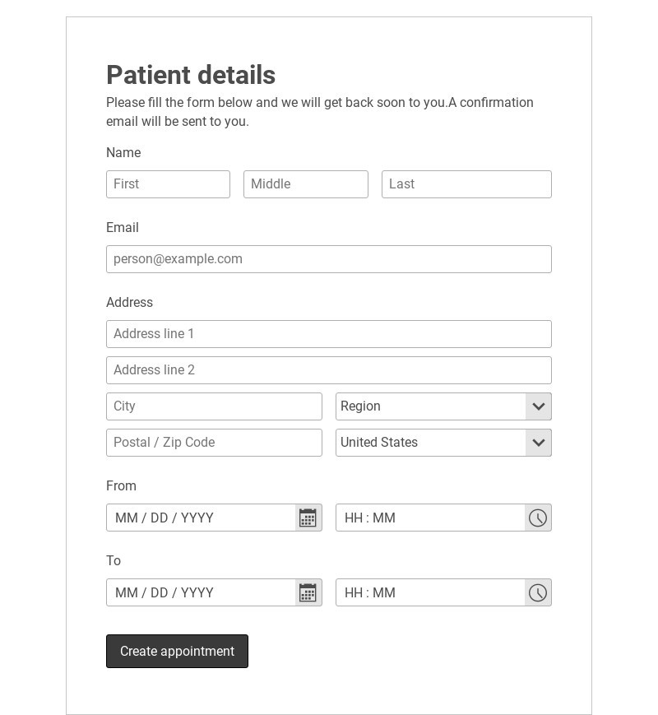
Task: Open the From time clock picker icon
Action: (x=538, y=518)
